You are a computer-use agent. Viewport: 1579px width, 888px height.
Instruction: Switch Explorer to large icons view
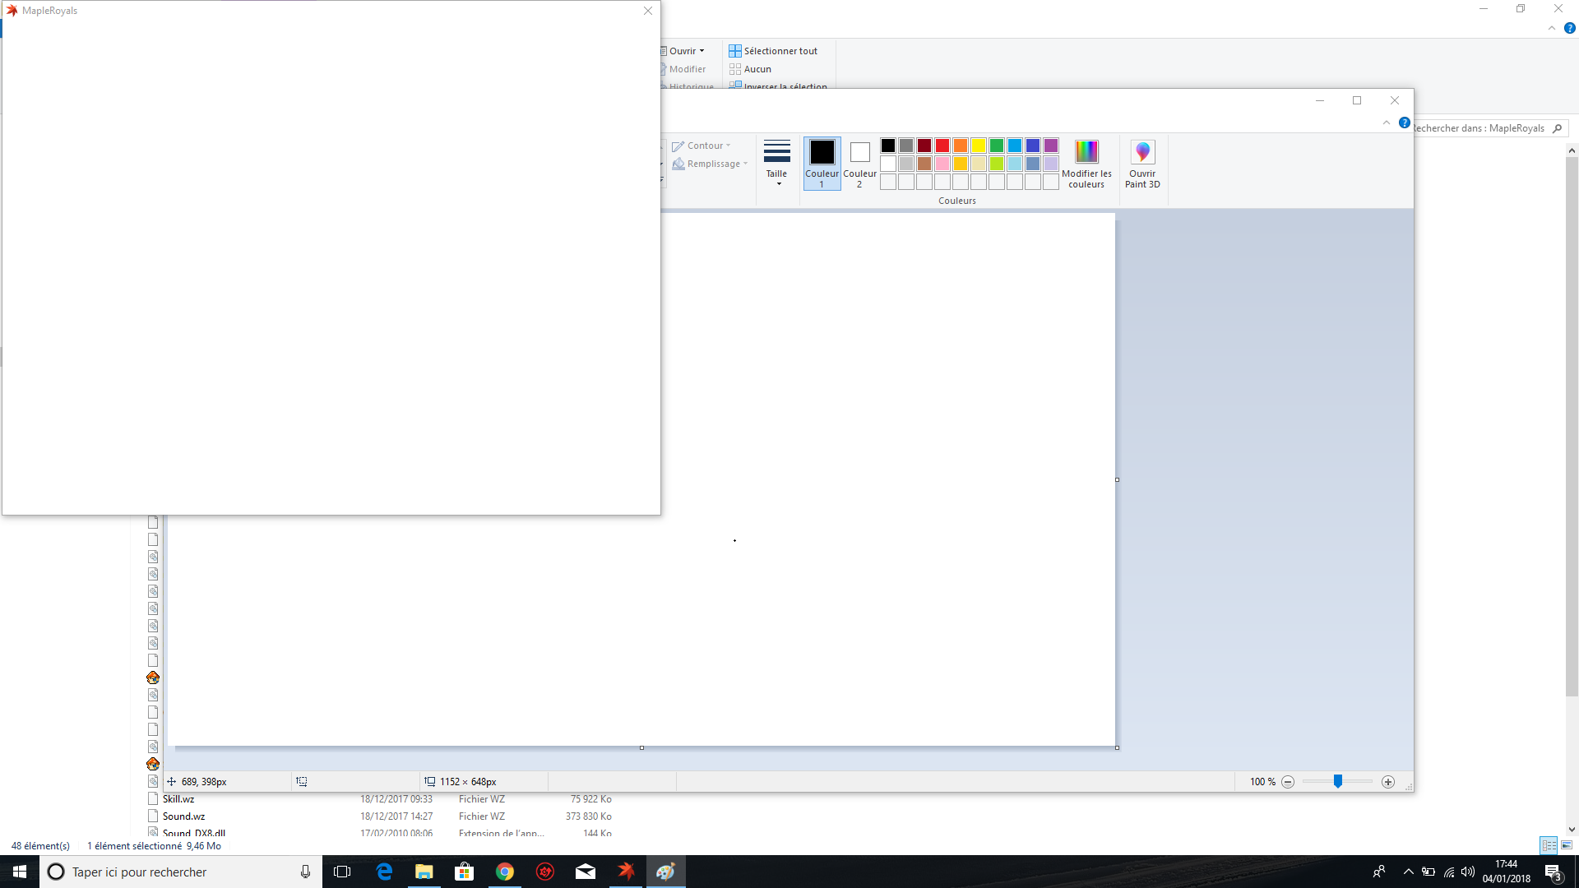coord(1567,845)
